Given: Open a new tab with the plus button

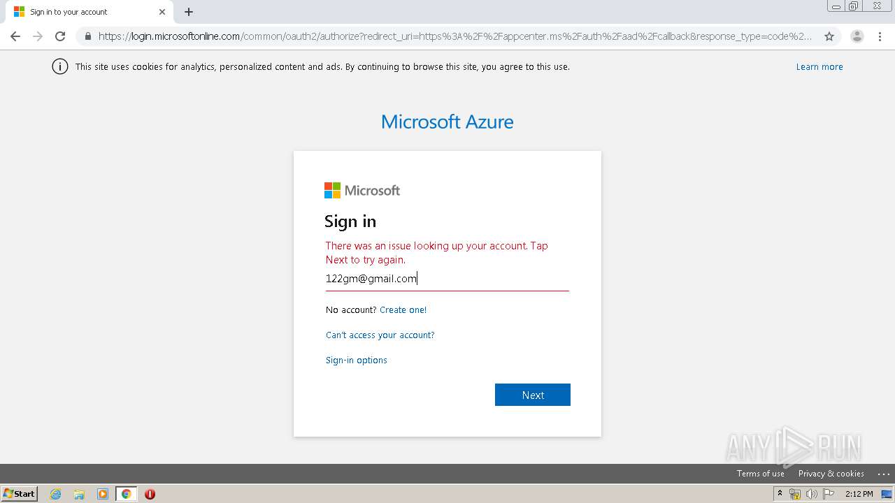Looking at the screenshot, I should coord(189,12).
